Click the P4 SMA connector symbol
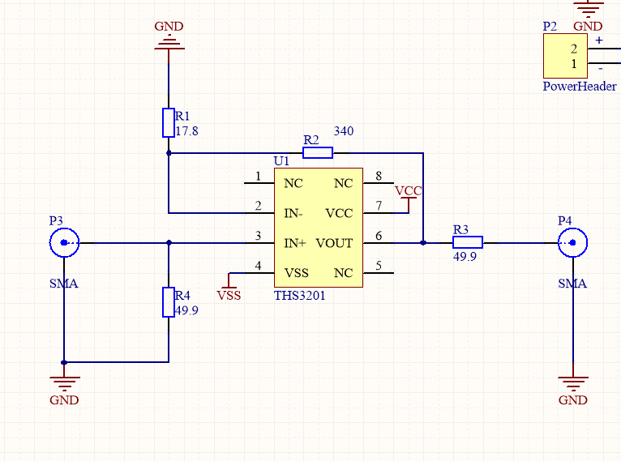This screenshot has height=461, width=621. [572, 242]
